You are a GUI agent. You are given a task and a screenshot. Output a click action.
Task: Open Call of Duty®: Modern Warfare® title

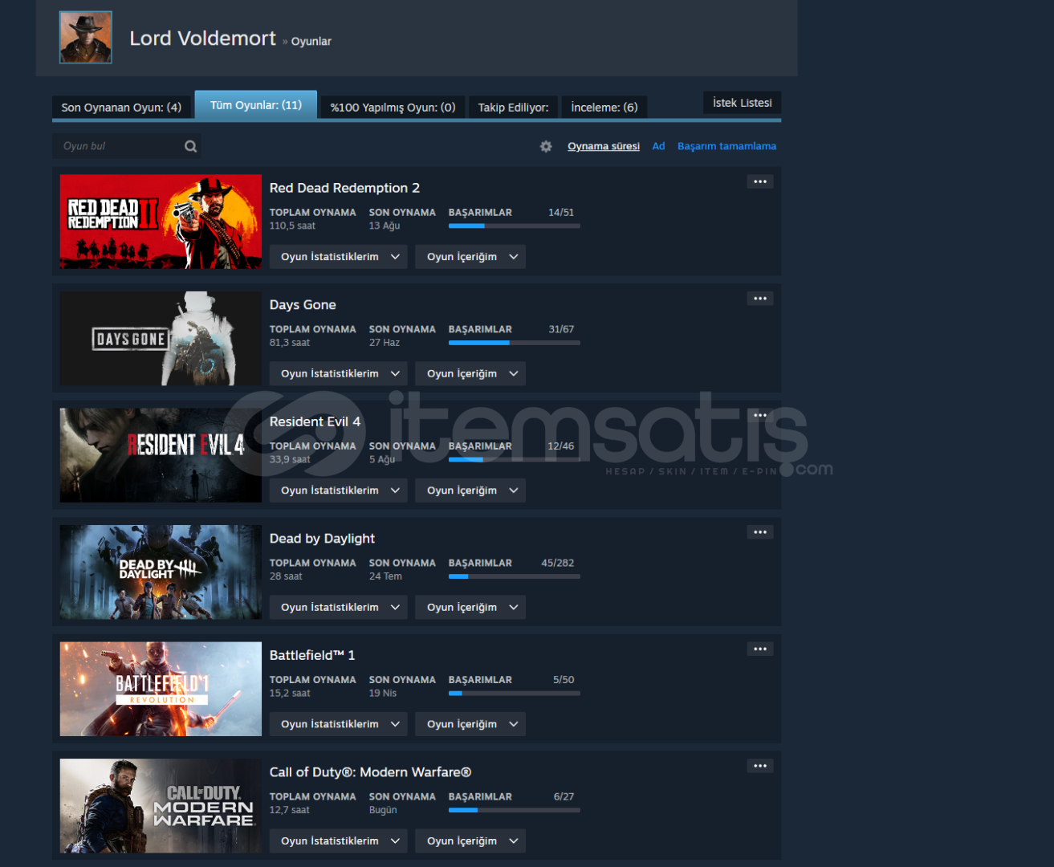click(370, 772)
